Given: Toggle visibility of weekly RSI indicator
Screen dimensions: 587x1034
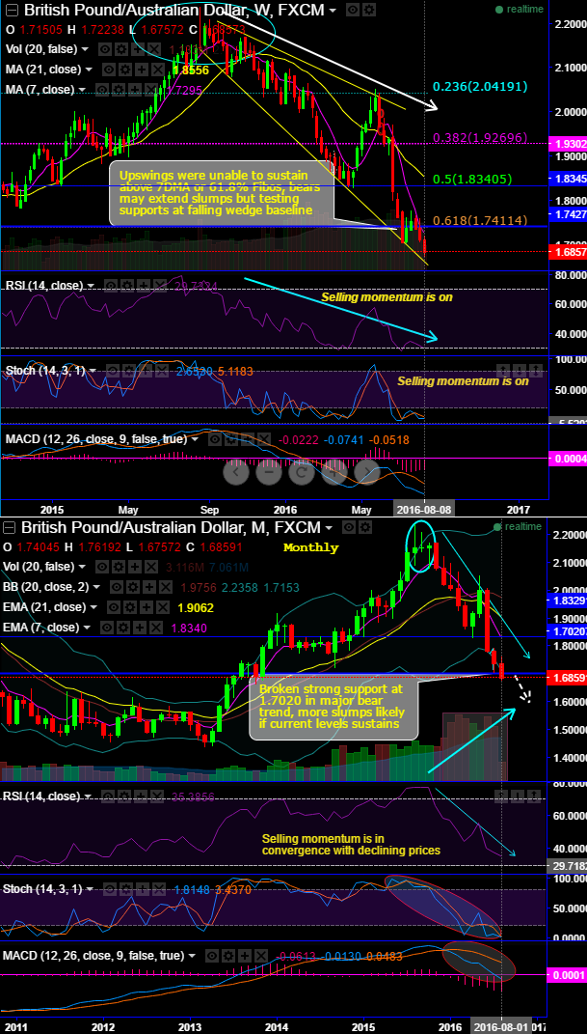Looking at the screenshot, I should click(x=111, y=286).
